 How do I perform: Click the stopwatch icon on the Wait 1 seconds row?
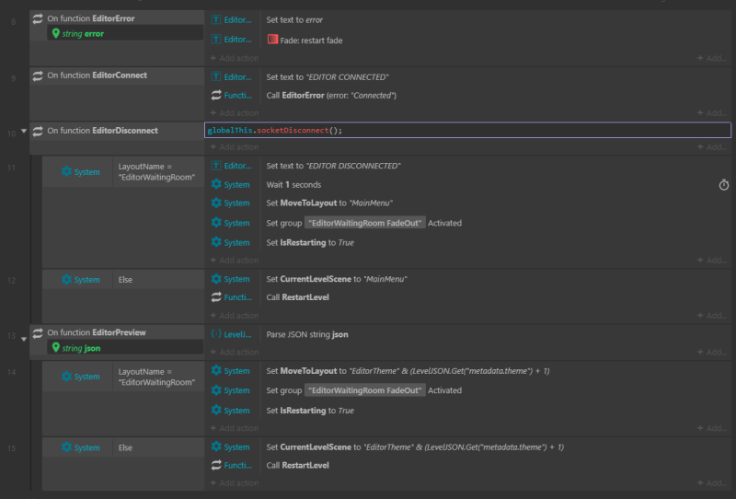pyautogui.click(x=724, y=185)
